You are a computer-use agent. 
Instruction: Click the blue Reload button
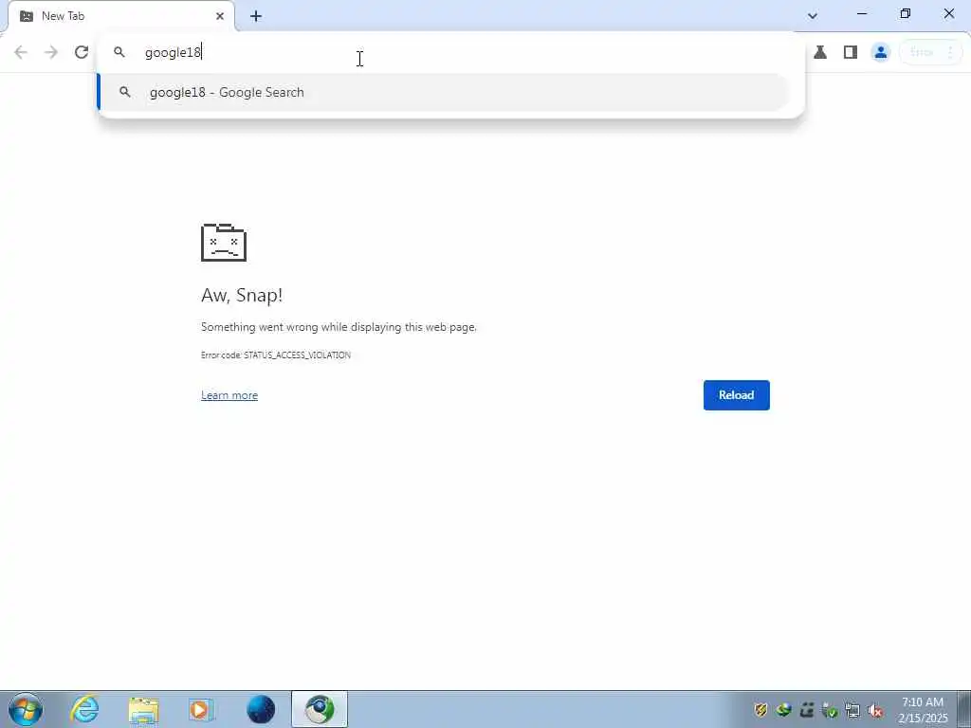point(736,395)
